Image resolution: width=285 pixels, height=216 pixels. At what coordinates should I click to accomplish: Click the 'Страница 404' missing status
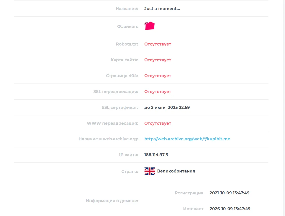point(158,76)
